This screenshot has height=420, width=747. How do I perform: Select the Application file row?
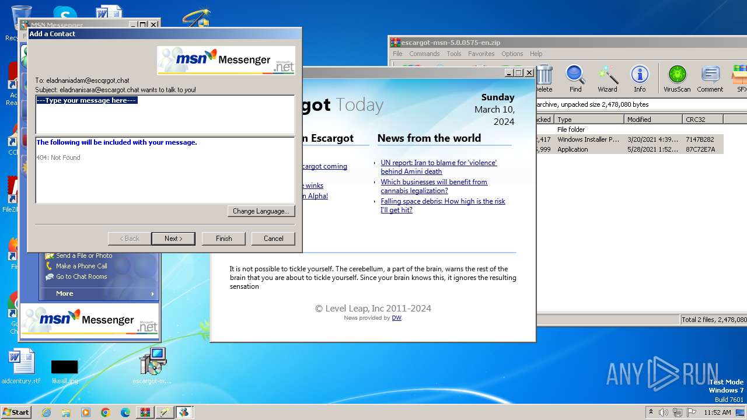pos(630,149)
